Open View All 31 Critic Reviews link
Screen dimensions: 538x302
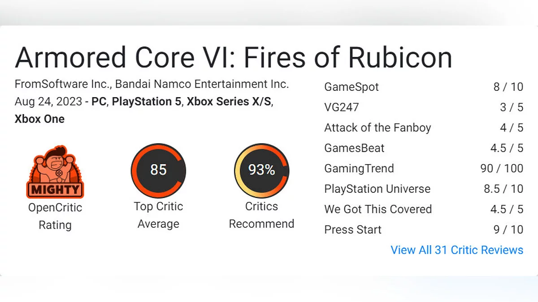tap(456, 250)
